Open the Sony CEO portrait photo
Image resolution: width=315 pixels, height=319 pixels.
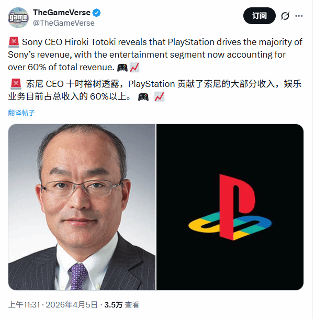(82, 207)
